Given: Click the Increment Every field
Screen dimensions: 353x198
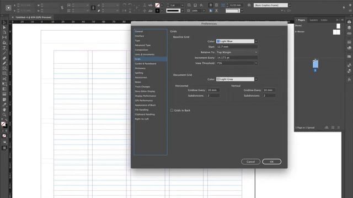Looking at the screenshot, I should pos(237,58).
